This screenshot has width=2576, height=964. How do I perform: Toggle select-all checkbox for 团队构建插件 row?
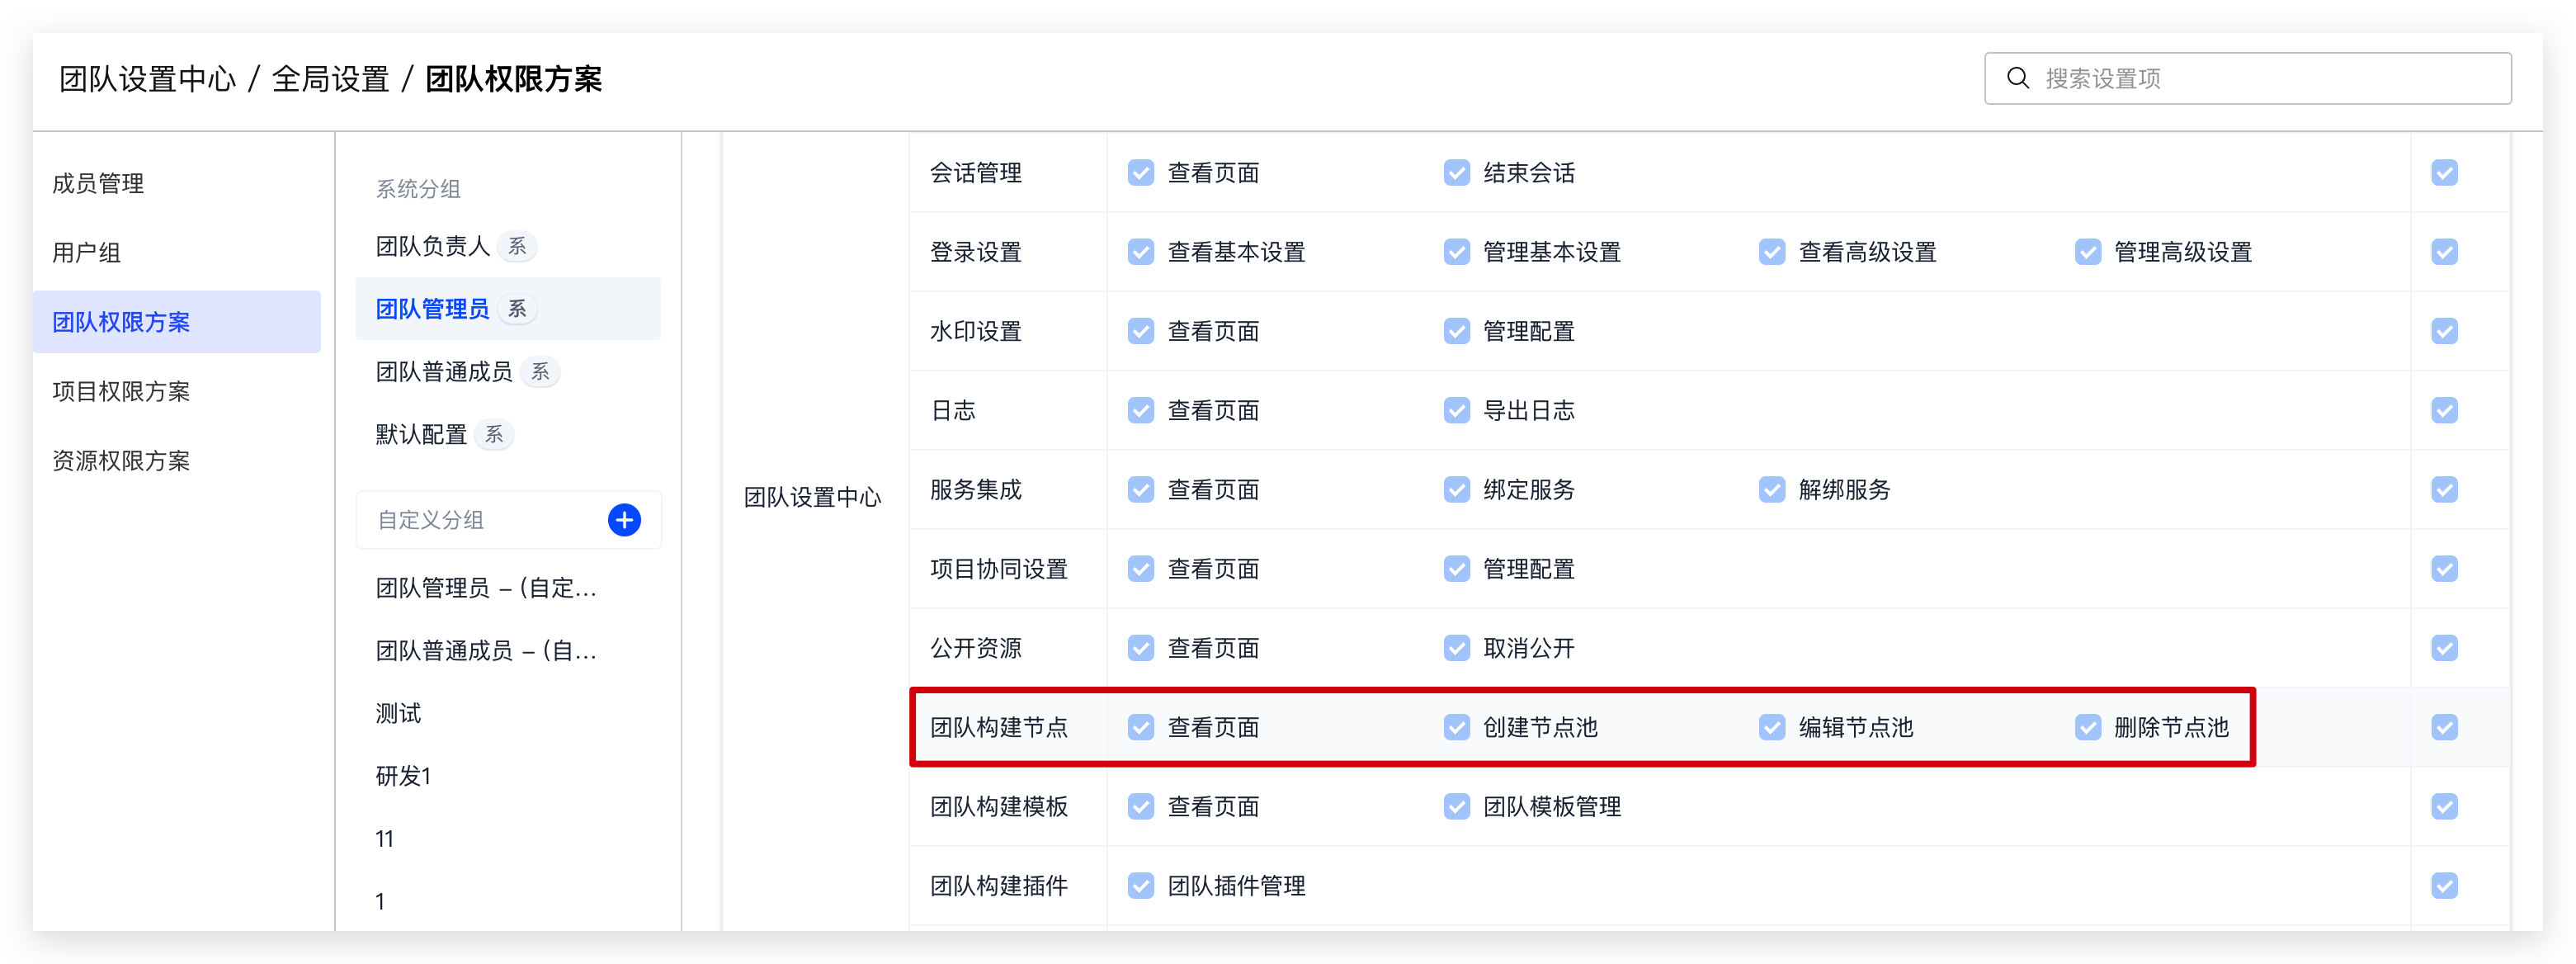2445,886
